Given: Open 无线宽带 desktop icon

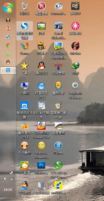Looking at the screenshot, I should (58, 68).
